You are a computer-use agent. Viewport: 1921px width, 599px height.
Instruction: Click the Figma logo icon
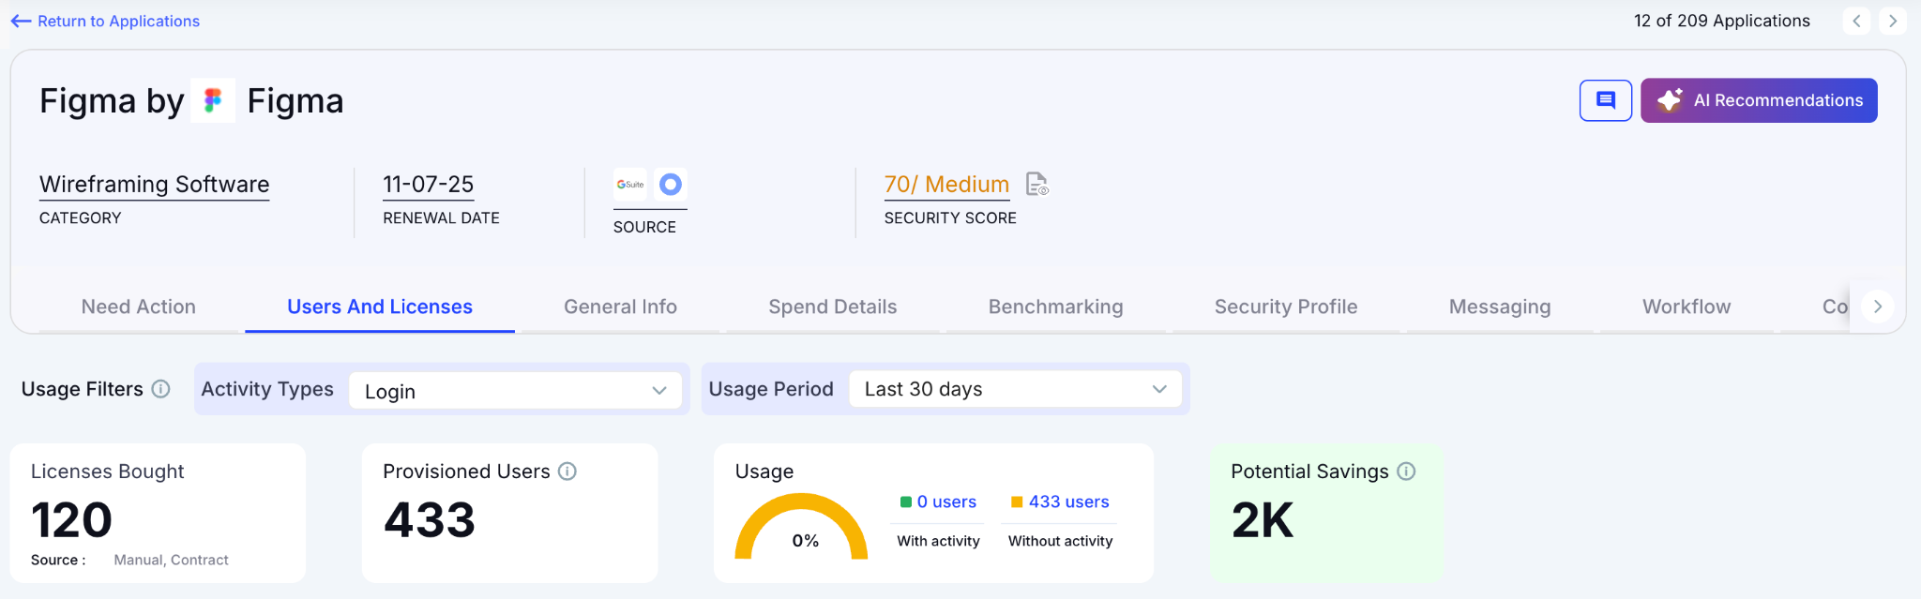click(x=213, y=100)
